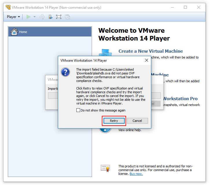Close the import error dialog with X

coord(147,61)
